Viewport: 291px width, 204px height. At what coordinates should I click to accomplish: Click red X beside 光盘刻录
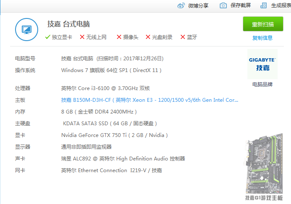148,37
